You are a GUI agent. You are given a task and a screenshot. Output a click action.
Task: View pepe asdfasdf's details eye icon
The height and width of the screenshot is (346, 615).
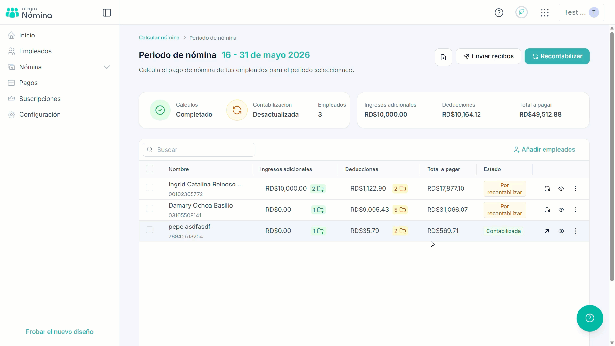click(x=561, y=231)
